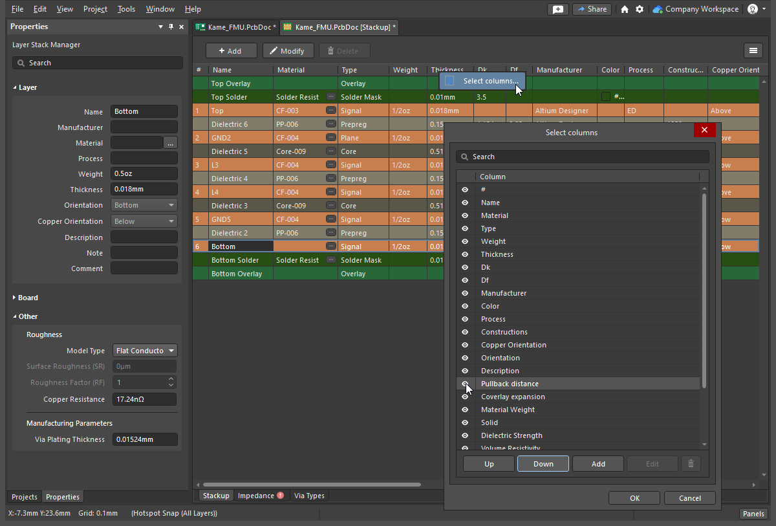Click the home icon in title bar

click(624, 9)
